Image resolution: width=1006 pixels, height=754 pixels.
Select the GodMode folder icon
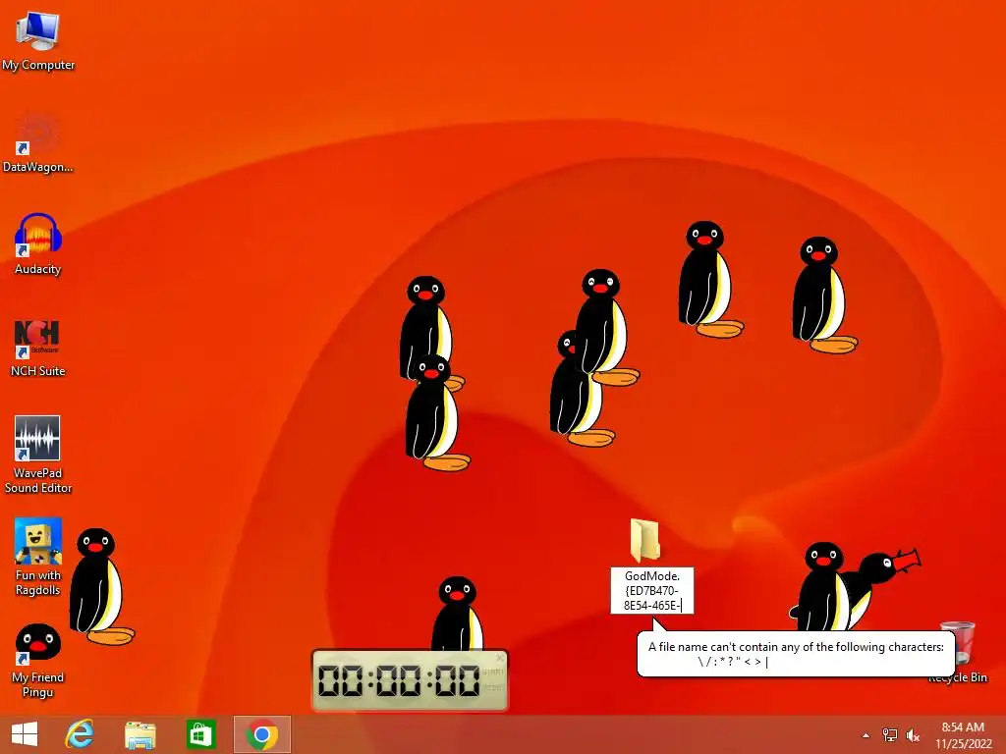click(644, 541)
